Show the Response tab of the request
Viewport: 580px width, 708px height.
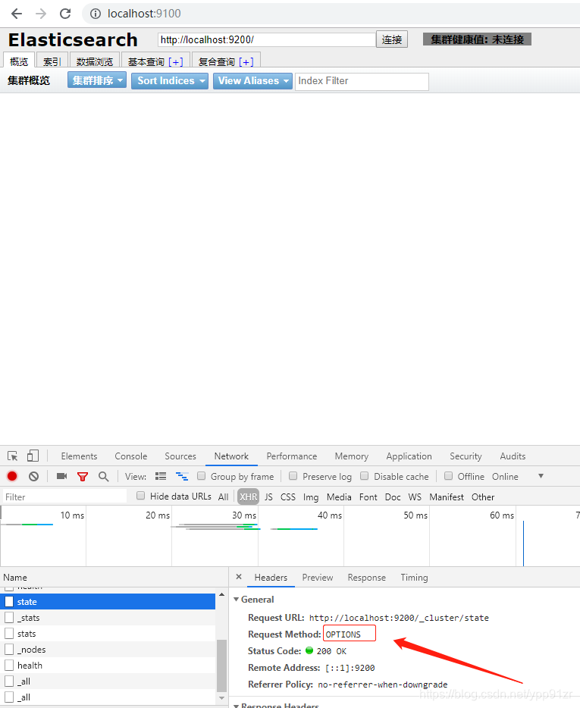pos(367,578)
